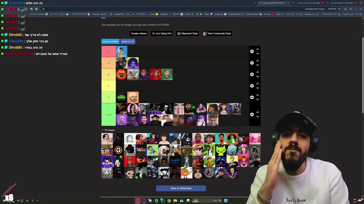Open OBS Studio from taskbar
364x204 pixels.
point(144,201)
